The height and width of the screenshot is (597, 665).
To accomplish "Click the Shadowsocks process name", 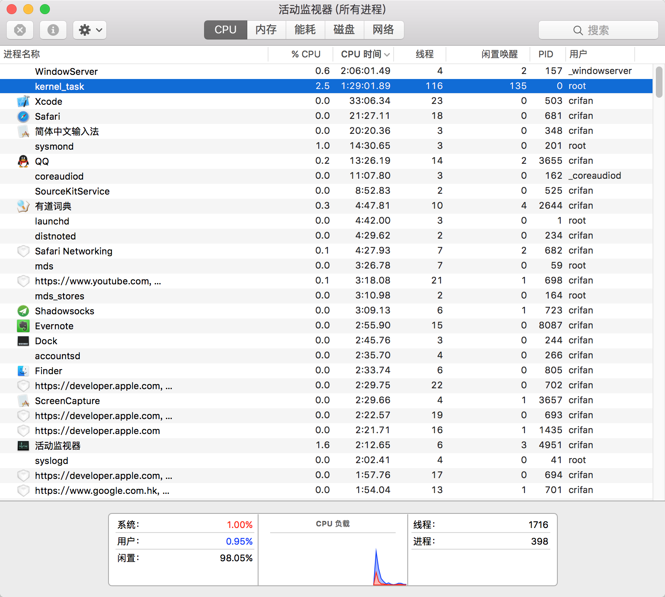I will (64, 311).
